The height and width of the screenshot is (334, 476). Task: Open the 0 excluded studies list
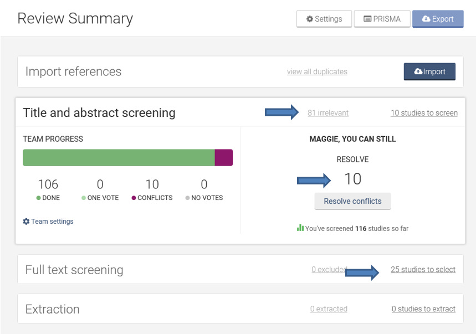pos(329,269)
